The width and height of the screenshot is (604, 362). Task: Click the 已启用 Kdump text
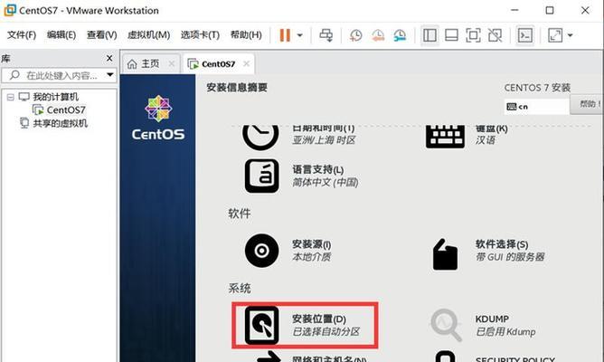(x=505, y=332)
